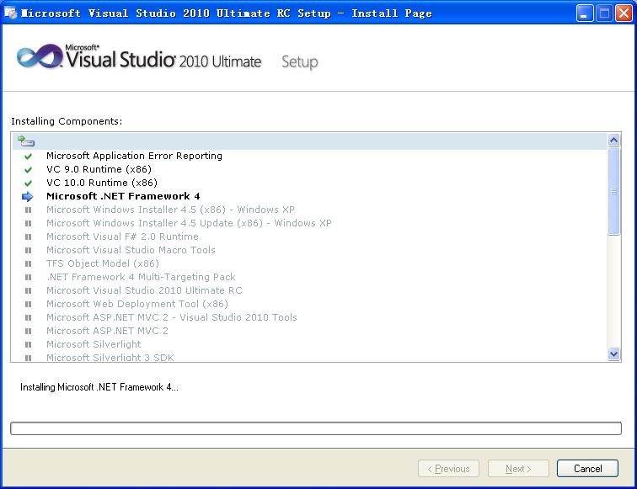The image size is (637, 489).
Task: Click pending icon beside TFS Object Model (x86)
Action: tap(28, 263)
